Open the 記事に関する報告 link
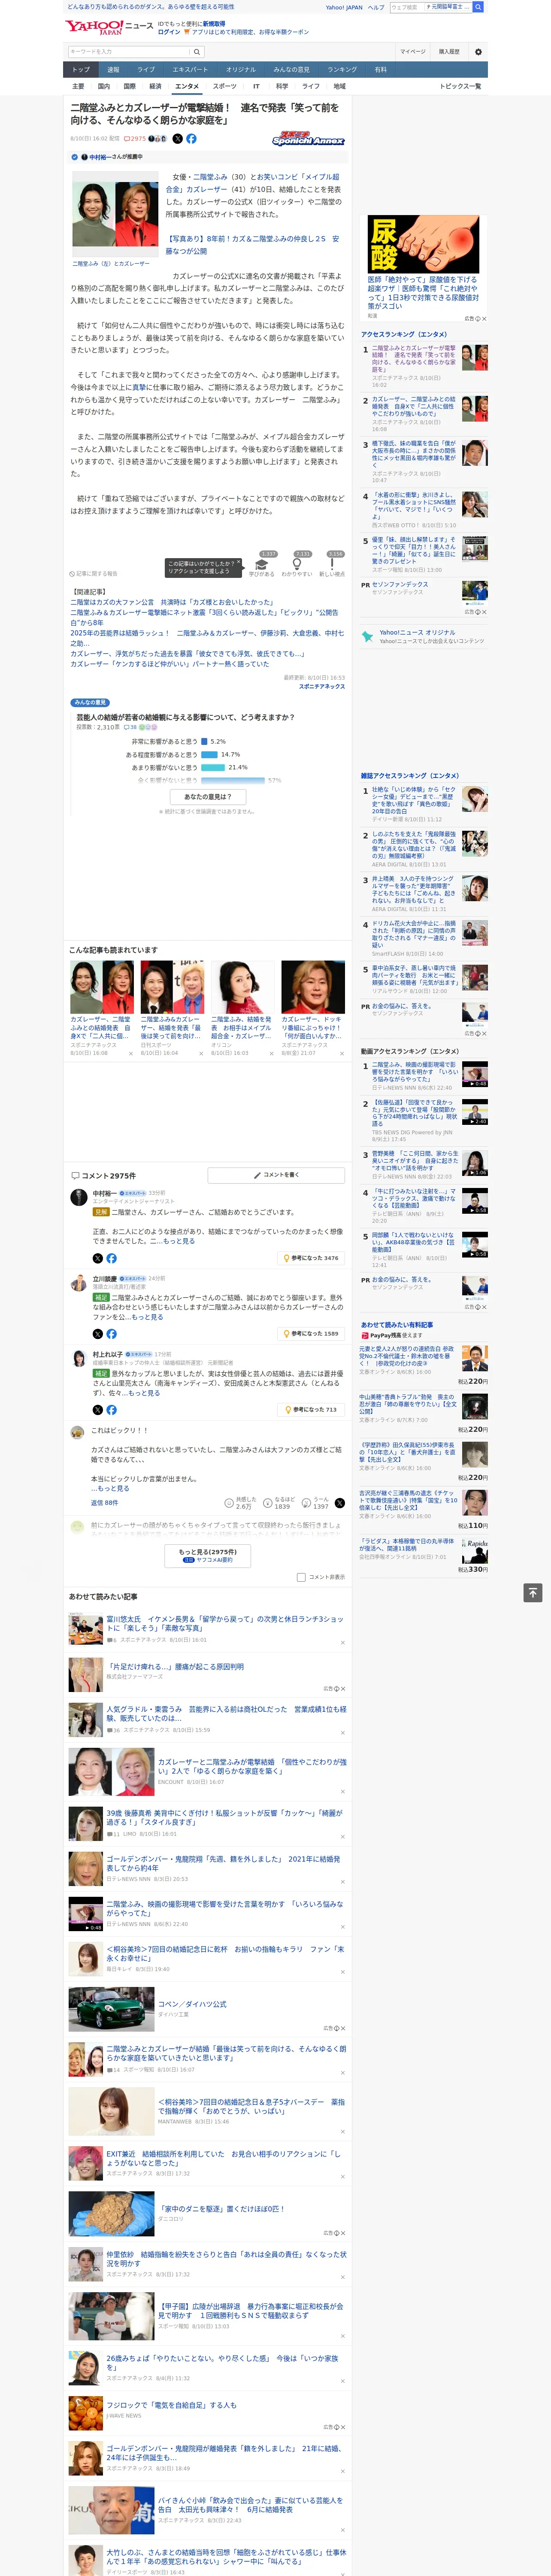Screen dimensions: 551x2576 pyautogui.click(x=94, y=574)
